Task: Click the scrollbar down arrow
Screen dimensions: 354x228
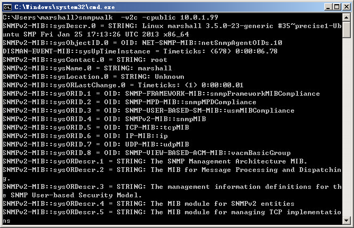Action: pyautogui.click(x=347, y=220)
